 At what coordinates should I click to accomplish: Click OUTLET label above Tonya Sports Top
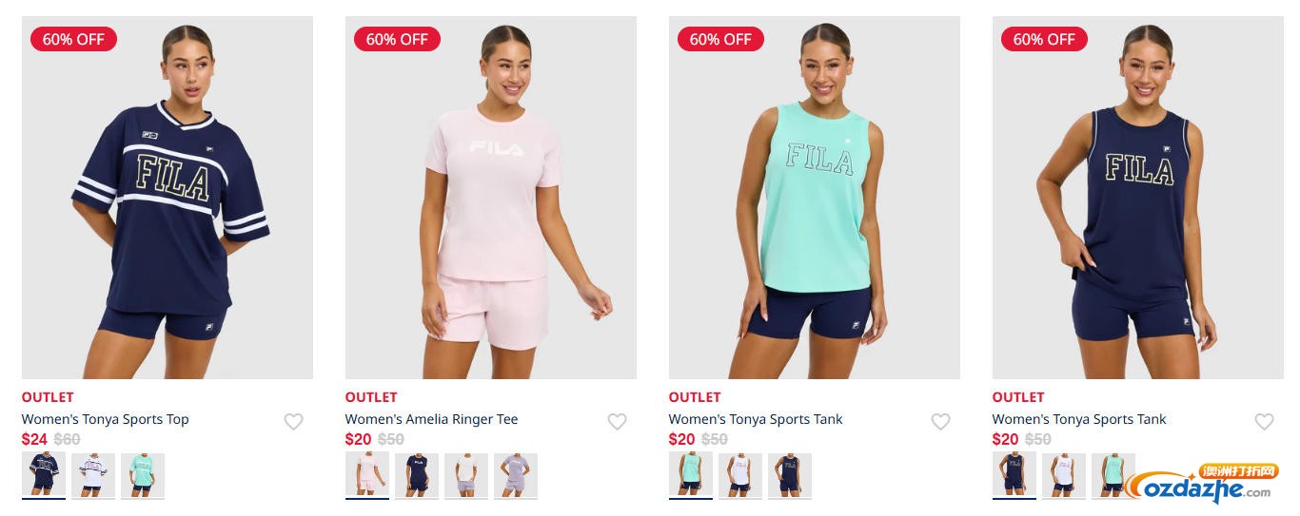[48, 397]
